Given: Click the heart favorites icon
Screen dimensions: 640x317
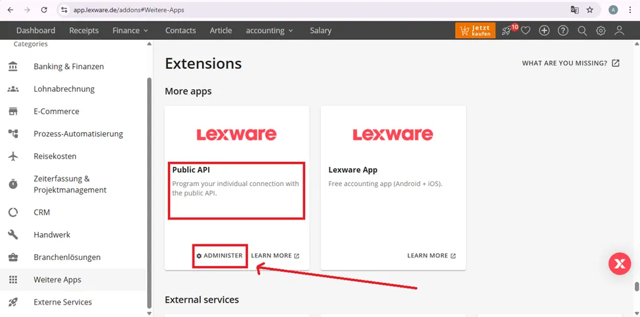Looking at the screenshot, I should pyautogui.click(x=525, y=31).
